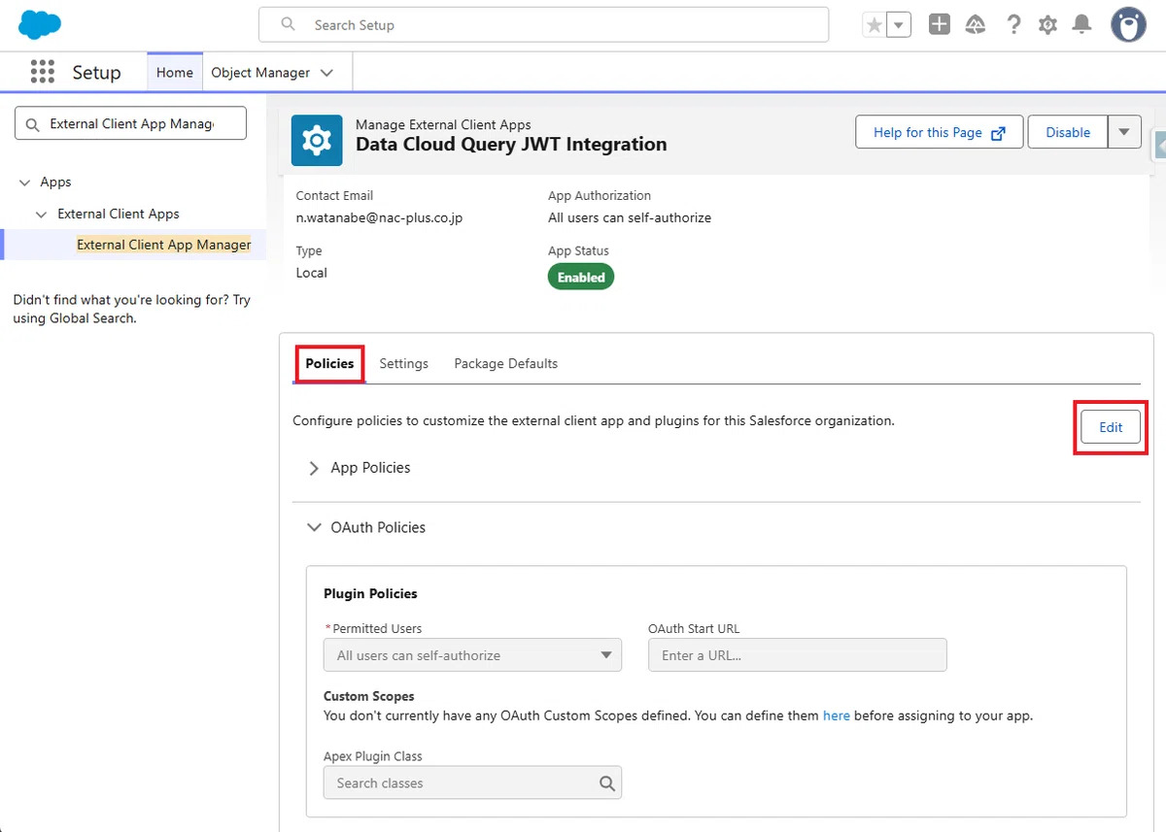Open the Help question mark icon
1166x832 pixels.
(x=1013, y=25)
